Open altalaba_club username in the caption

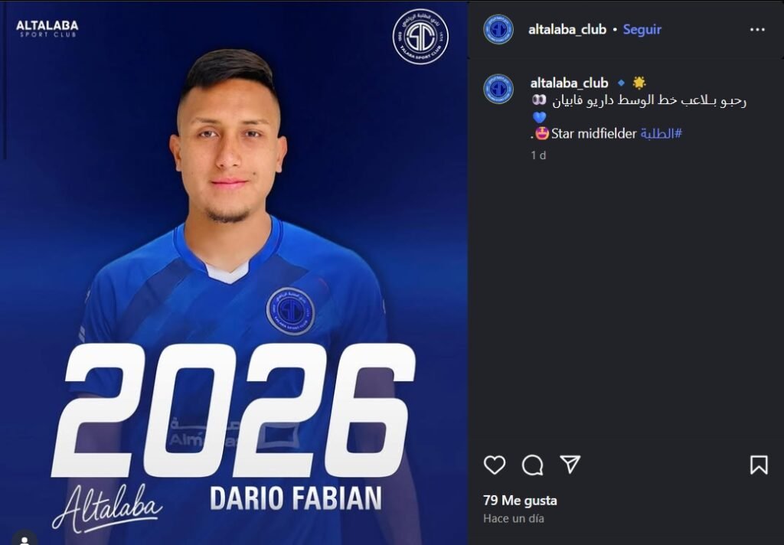click(569, 83)
